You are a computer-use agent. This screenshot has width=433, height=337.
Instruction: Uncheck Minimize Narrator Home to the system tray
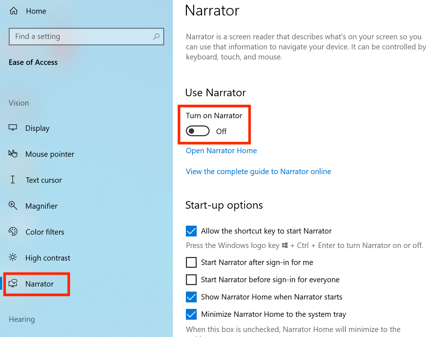[191, 314]
